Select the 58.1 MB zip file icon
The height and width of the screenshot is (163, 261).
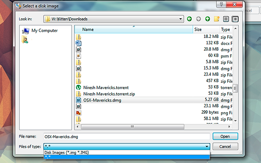tap(79, 119)
